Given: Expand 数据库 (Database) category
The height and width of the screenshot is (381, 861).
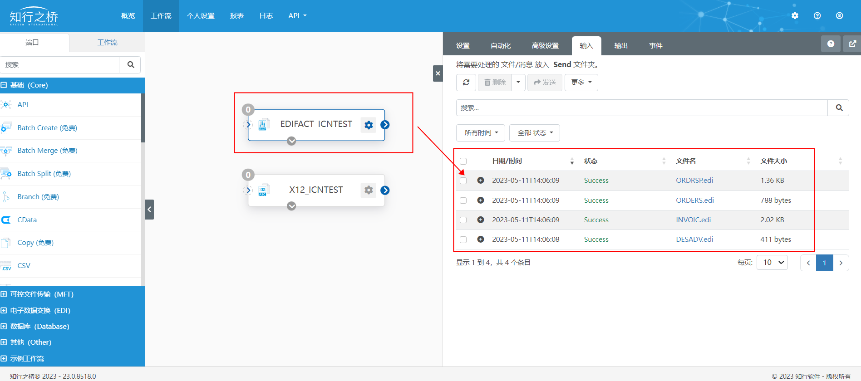Looking at the screenshot, I should pyautogui.click(x=73, y=327).
